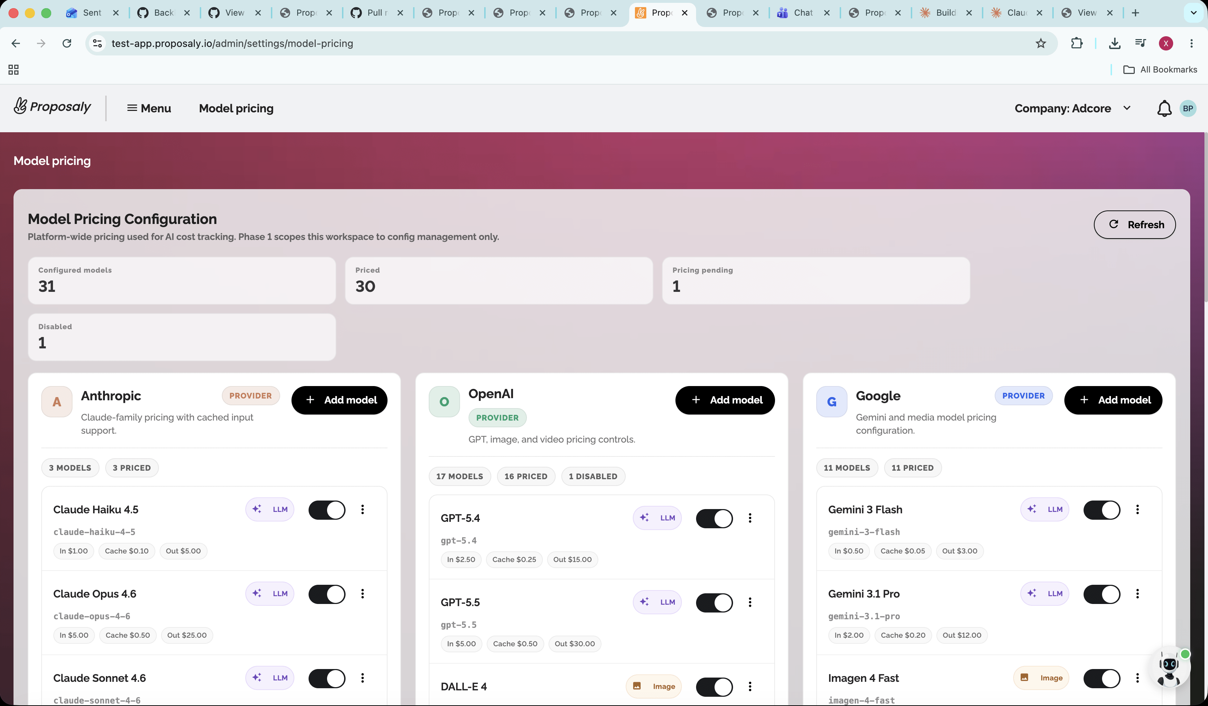Toggle off the GPT-5.5 model
This screenshot has height=706, width=1208.
[714, 603]
